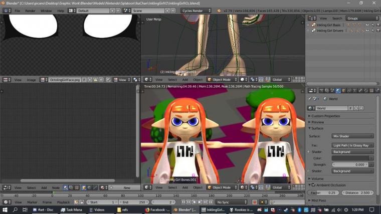This screenshot has height=214, width=381.
Task: Toggle the fake user F button for World
Action: coord(350,108)
